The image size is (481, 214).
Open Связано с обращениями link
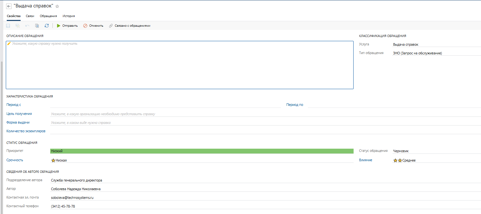click(x=129, y=26)
